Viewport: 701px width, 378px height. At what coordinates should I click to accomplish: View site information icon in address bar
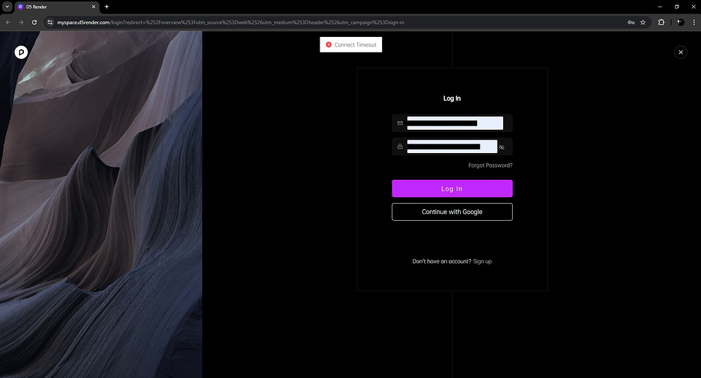pyautogui.click(x=50, y=23)
